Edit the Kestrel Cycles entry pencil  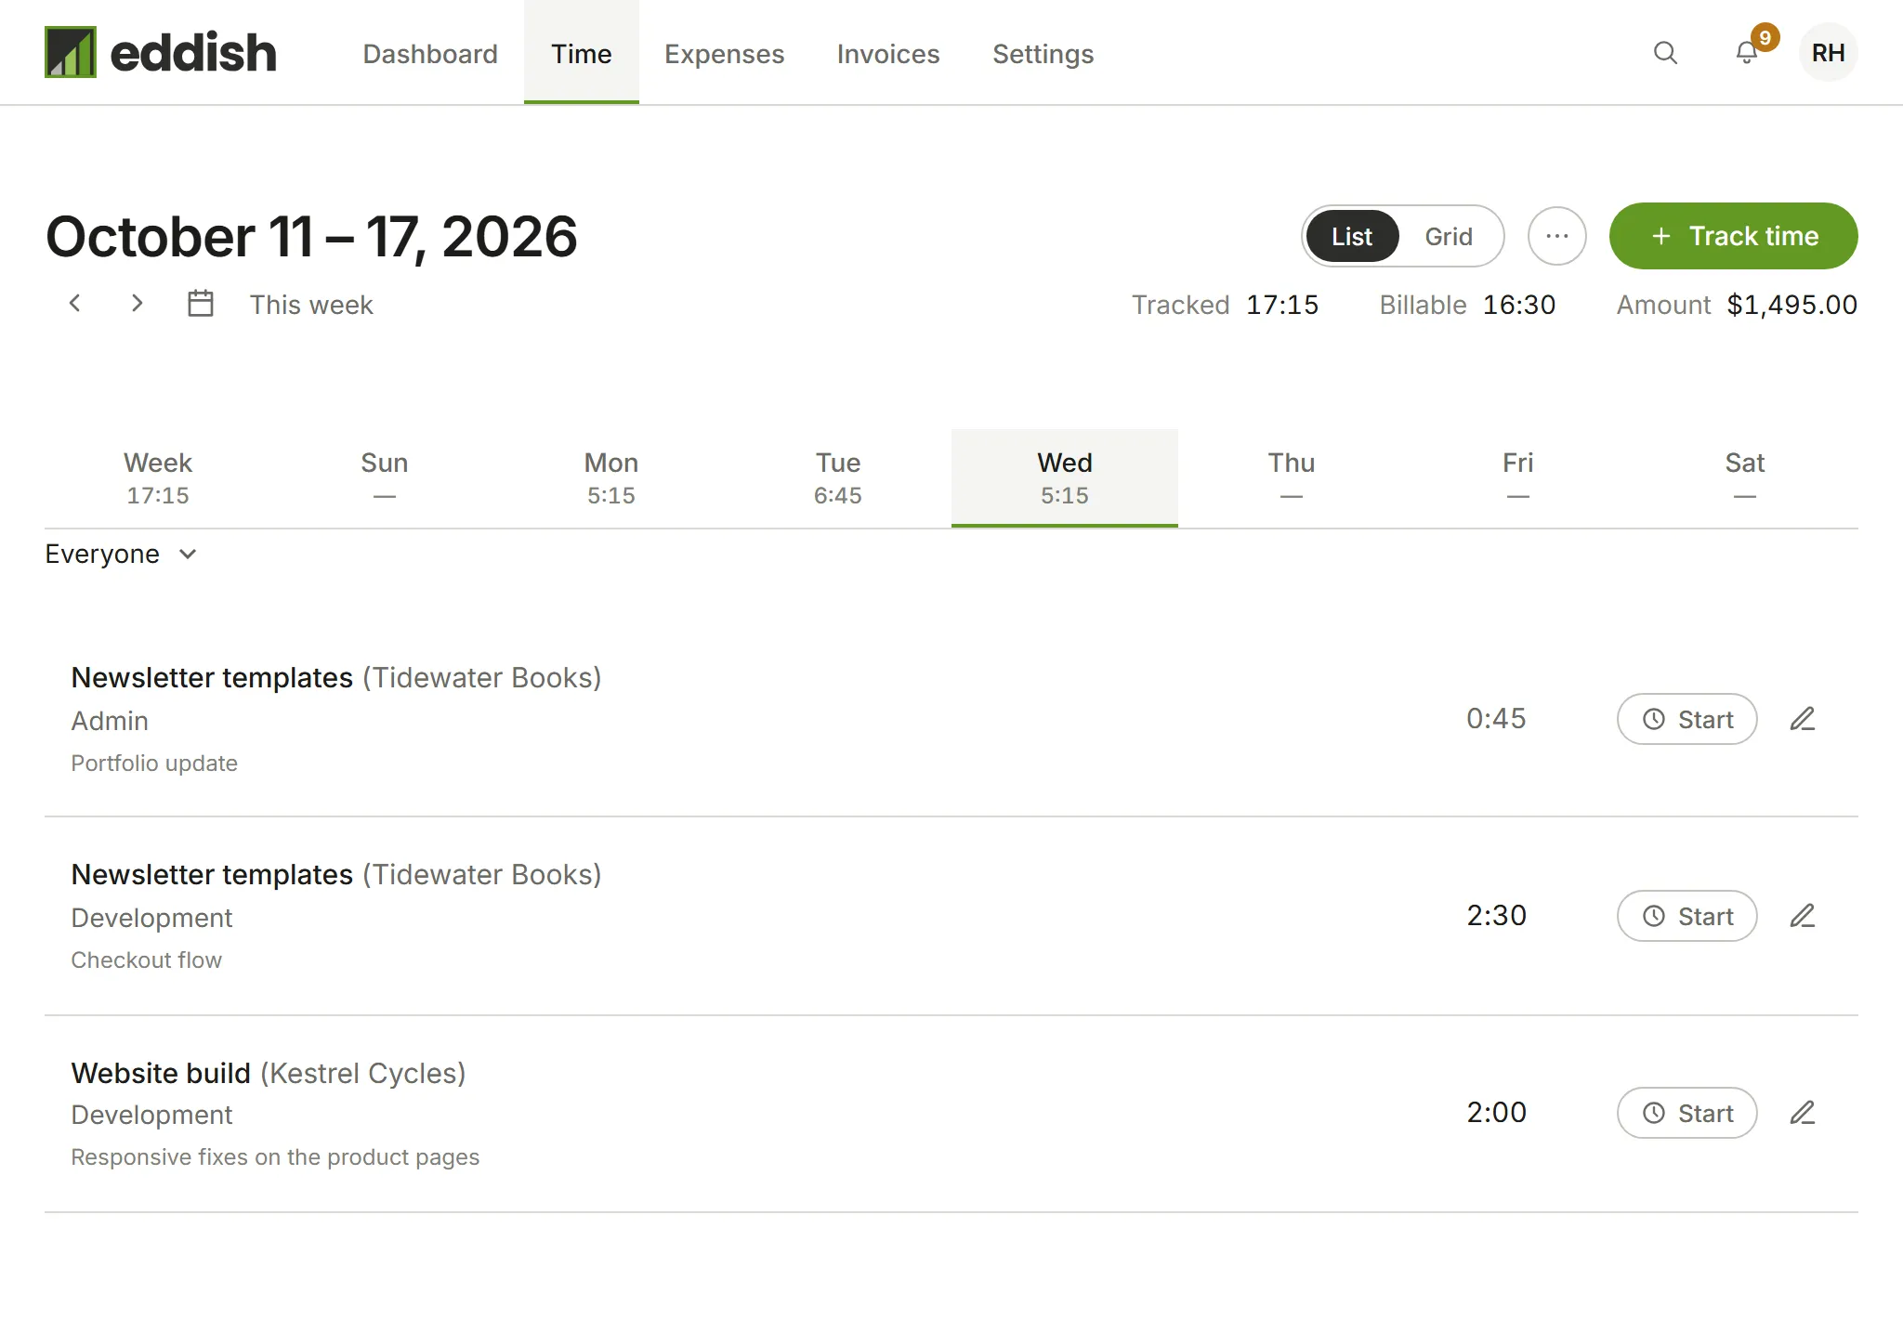pyautogui.click(x=1803, y=1113)
